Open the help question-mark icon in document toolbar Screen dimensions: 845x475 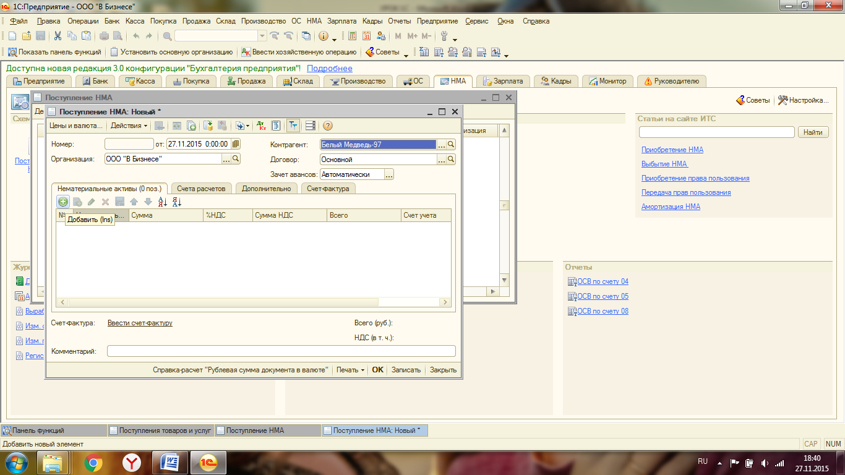[x=328, y=126]
